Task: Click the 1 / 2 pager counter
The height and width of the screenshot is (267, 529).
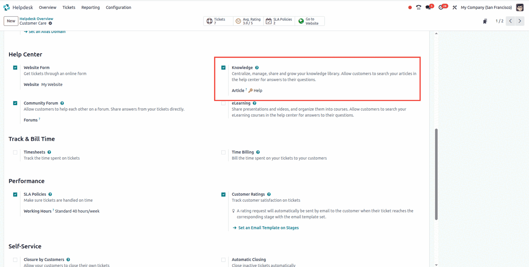Action: coord(499,21)
